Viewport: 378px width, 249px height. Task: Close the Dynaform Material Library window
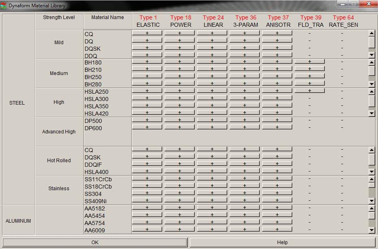pos(368,4)
